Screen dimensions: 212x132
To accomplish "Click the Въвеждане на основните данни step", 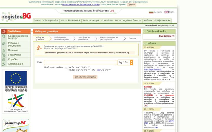I will coord(62,38).
